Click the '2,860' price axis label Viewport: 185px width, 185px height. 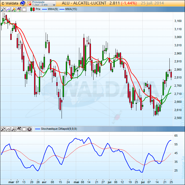coord(178,70)
